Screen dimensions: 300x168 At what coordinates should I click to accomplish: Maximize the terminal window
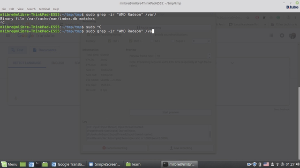pyautogui.click(x=291, y=3)
